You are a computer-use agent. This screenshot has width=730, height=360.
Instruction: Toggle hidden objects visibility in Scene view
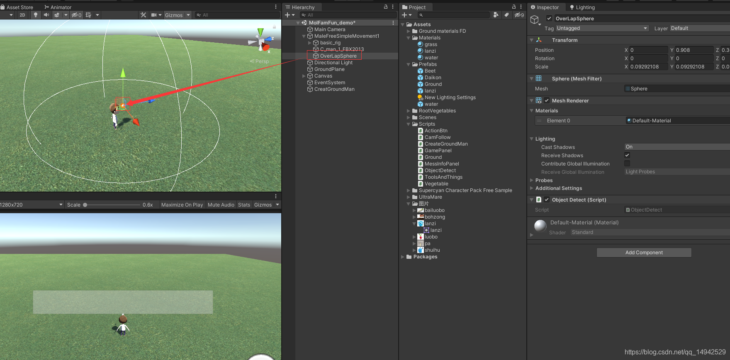[x=76, y=15]
